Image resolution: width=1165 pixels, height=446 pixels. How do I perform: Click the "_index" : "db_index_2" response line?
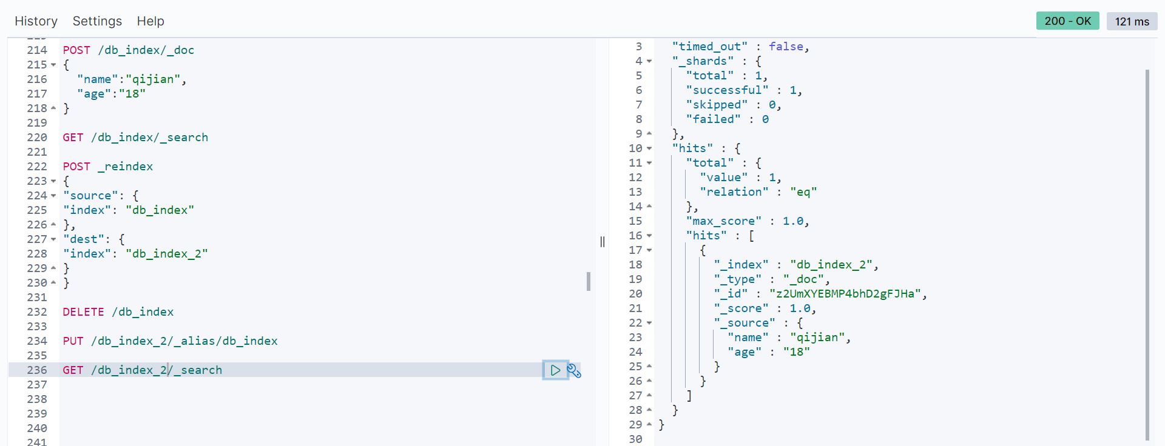tap(796, 265)
